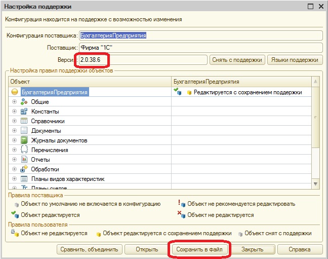328x259 pixels.
Task: Click the objects list vertical scrollbar thumb
Action: click(x=315, y=117)
